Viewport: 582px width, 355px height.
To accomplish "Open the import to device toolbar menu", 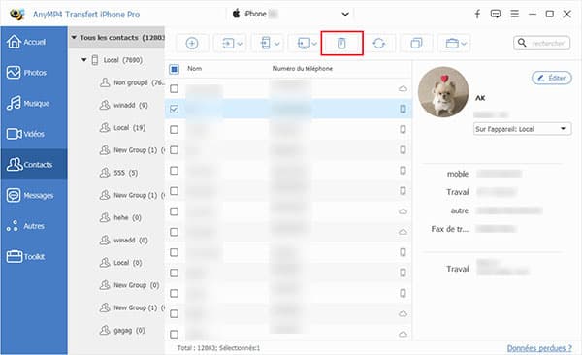I will 231,44.
